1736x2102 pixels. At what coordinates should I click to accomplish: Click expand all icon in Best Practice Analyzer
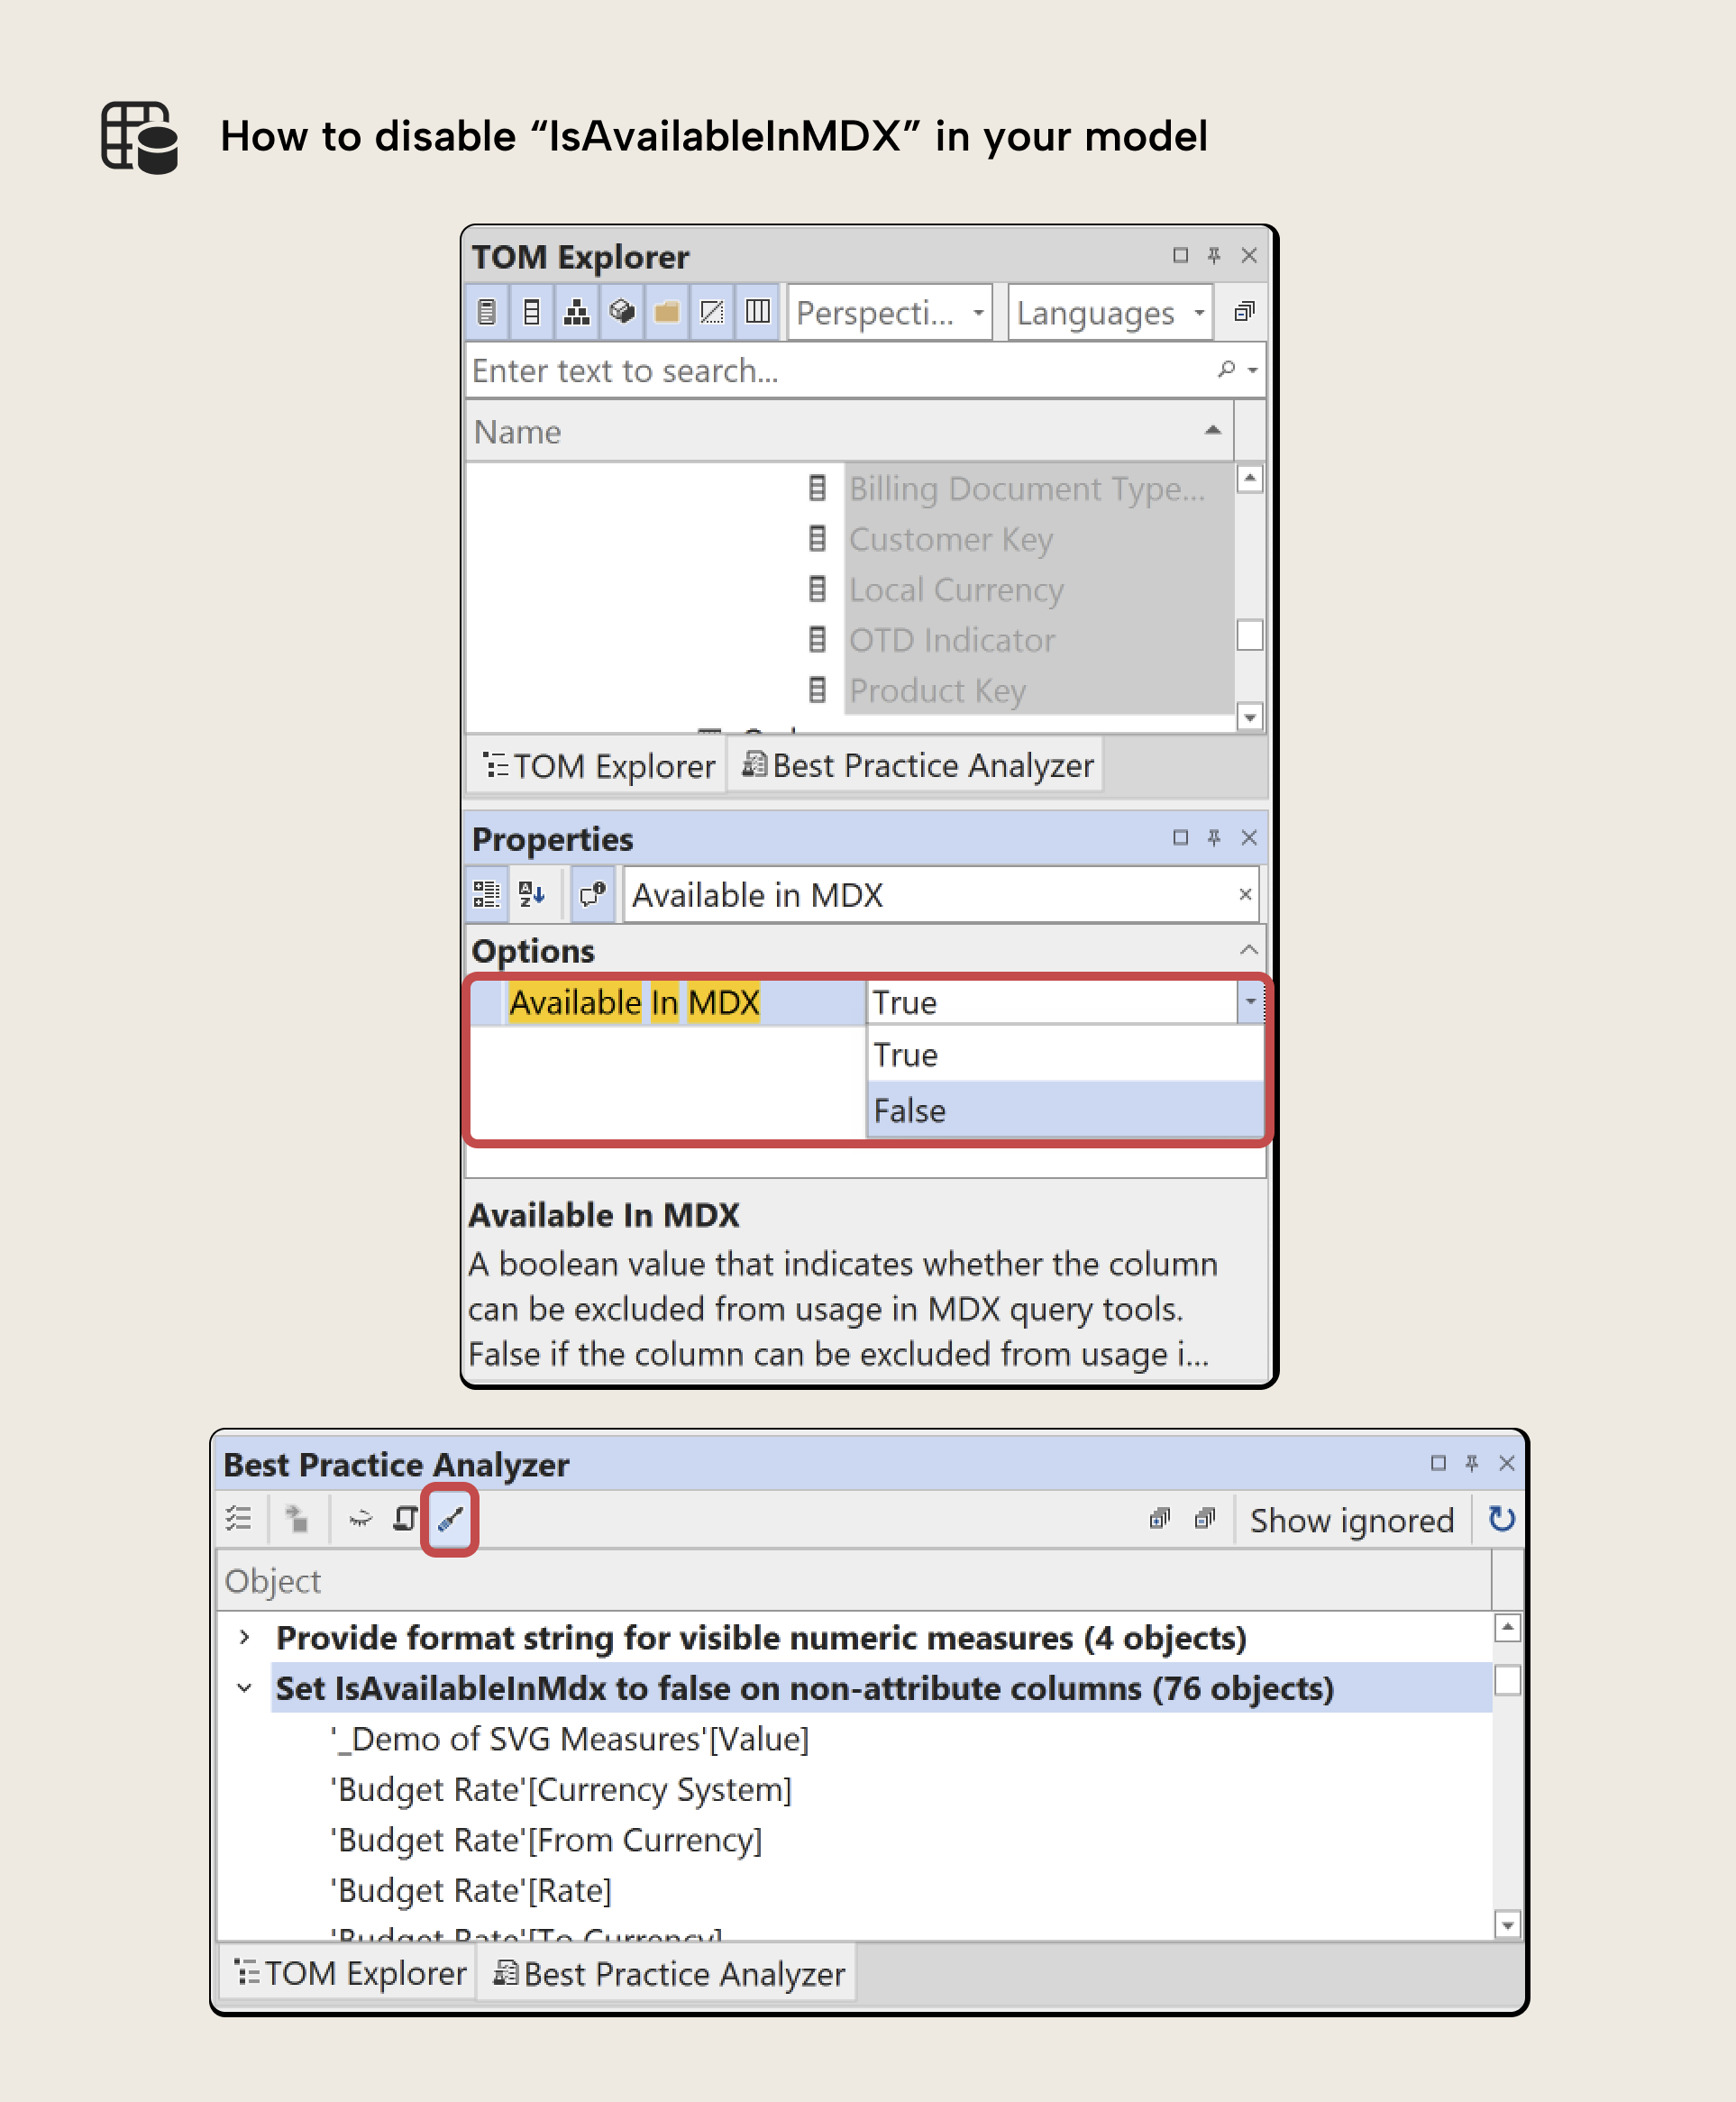click(x=1159, y=1519)
